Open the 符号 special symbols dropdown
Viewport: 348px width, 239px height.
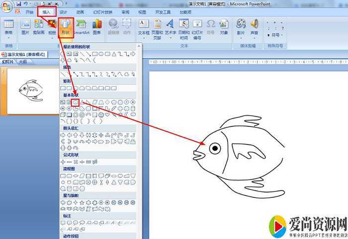[x=275, y=35]
